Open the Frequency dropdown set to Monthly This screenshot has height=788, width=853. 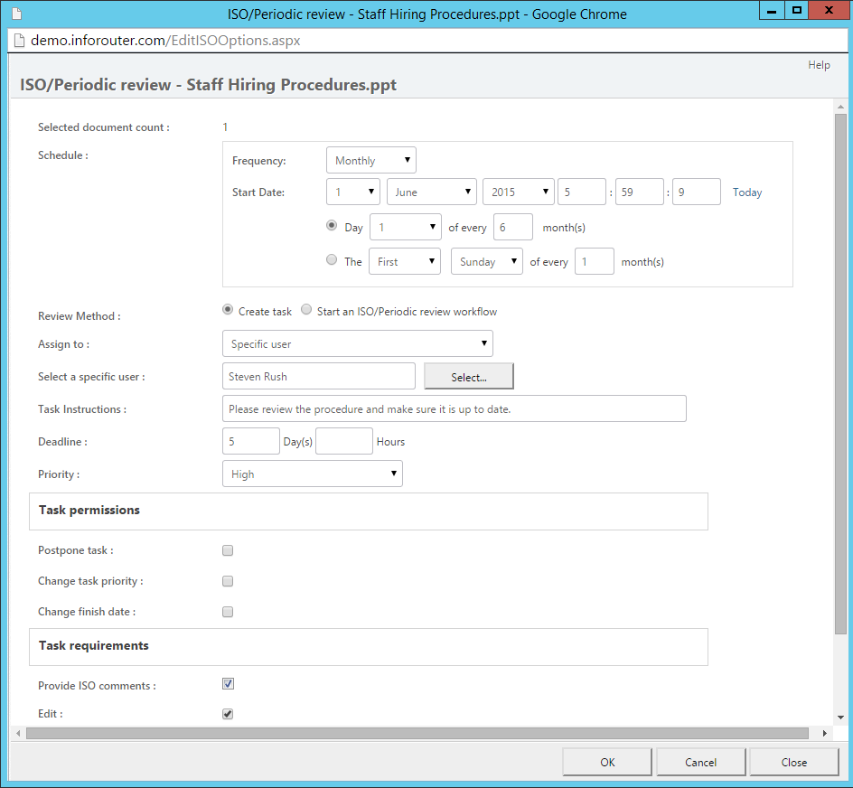pos(371,161)
